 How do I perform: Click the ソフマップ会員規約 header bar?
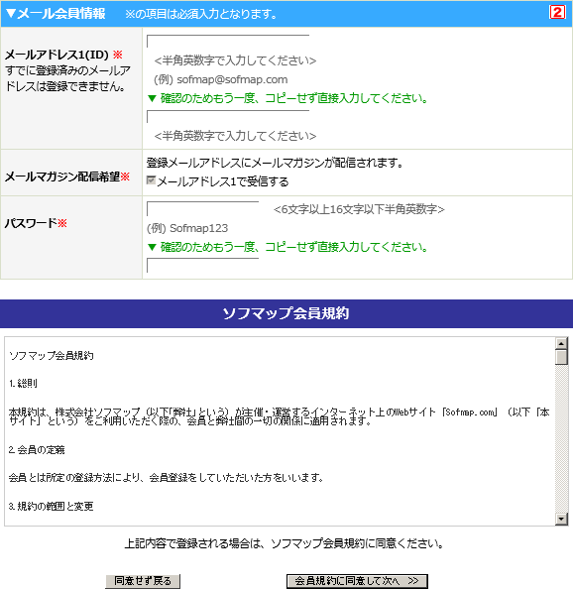pos(286,313)
